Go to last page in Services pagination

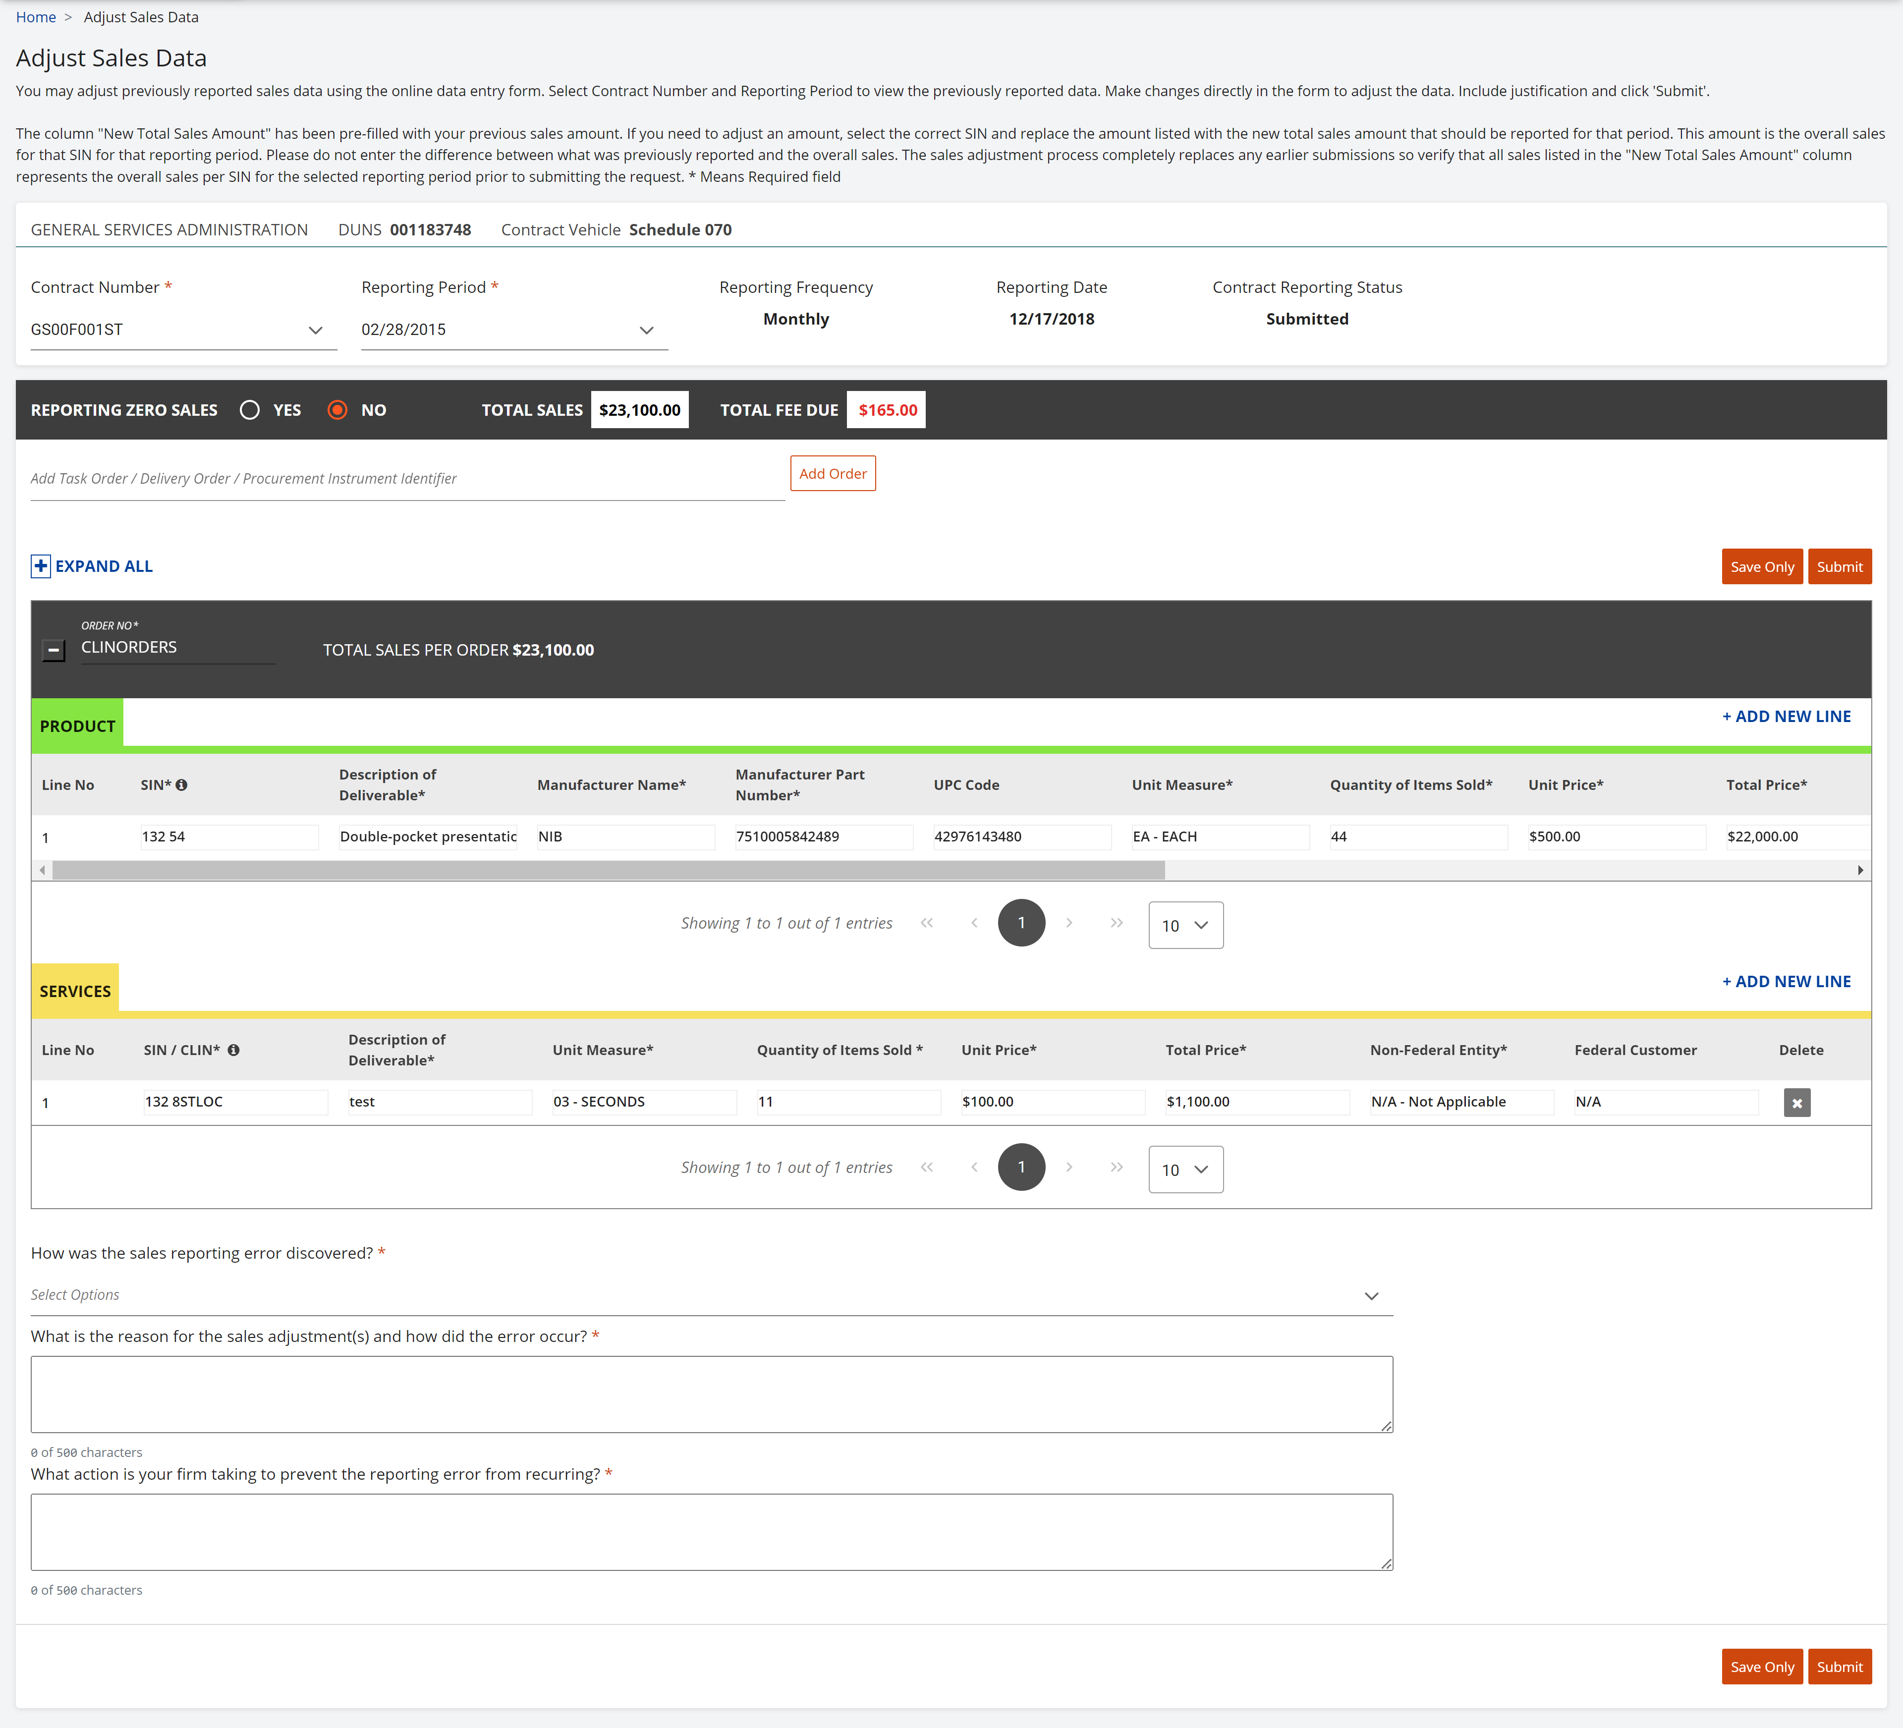coord(1117,1168)
